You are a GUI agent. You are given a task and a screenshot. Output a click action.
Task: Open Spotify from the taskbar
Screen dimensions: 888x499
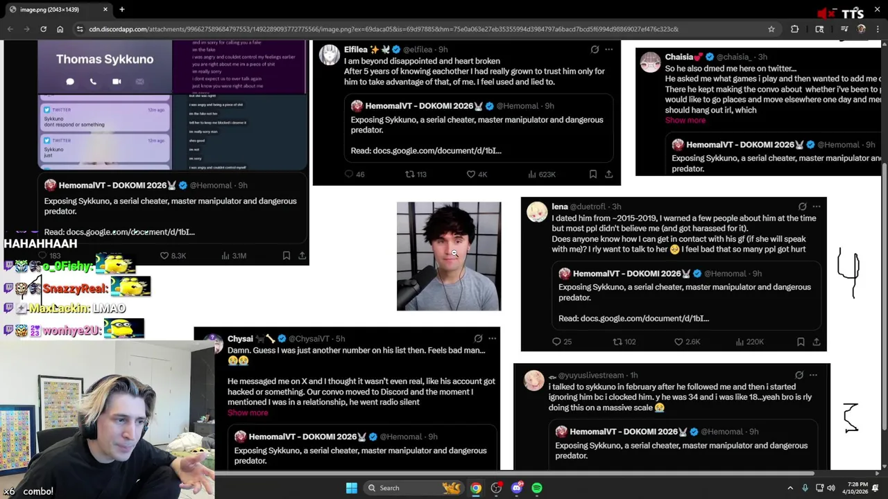click(537, 488)
